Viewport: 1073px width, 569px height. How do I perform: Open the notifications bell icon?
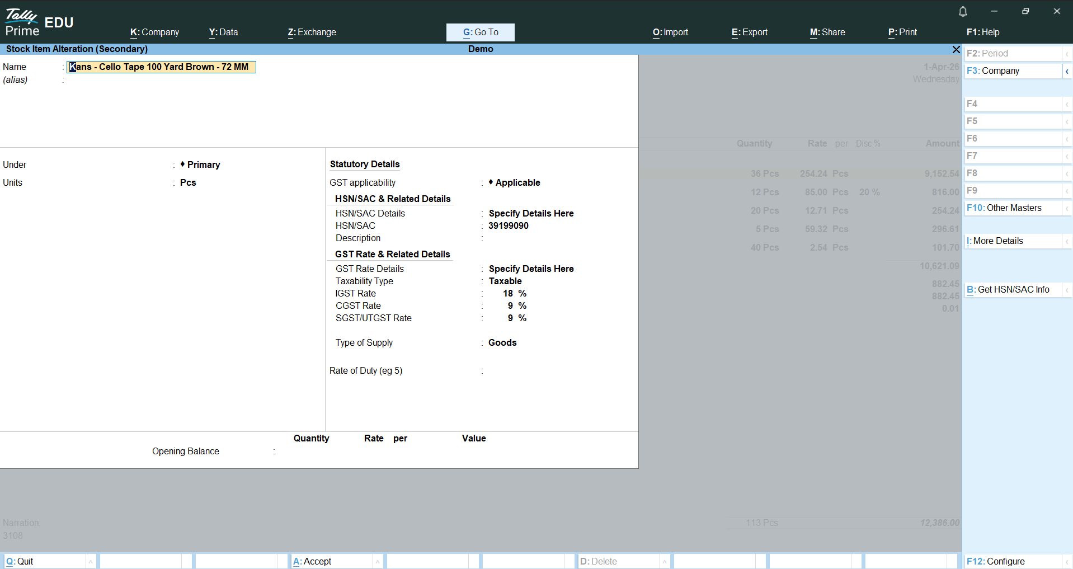coord(963,11)
